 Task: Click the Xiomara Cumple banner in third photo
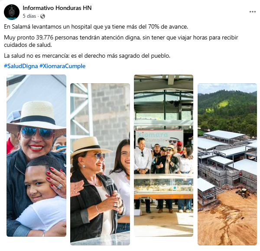(159, 138)
